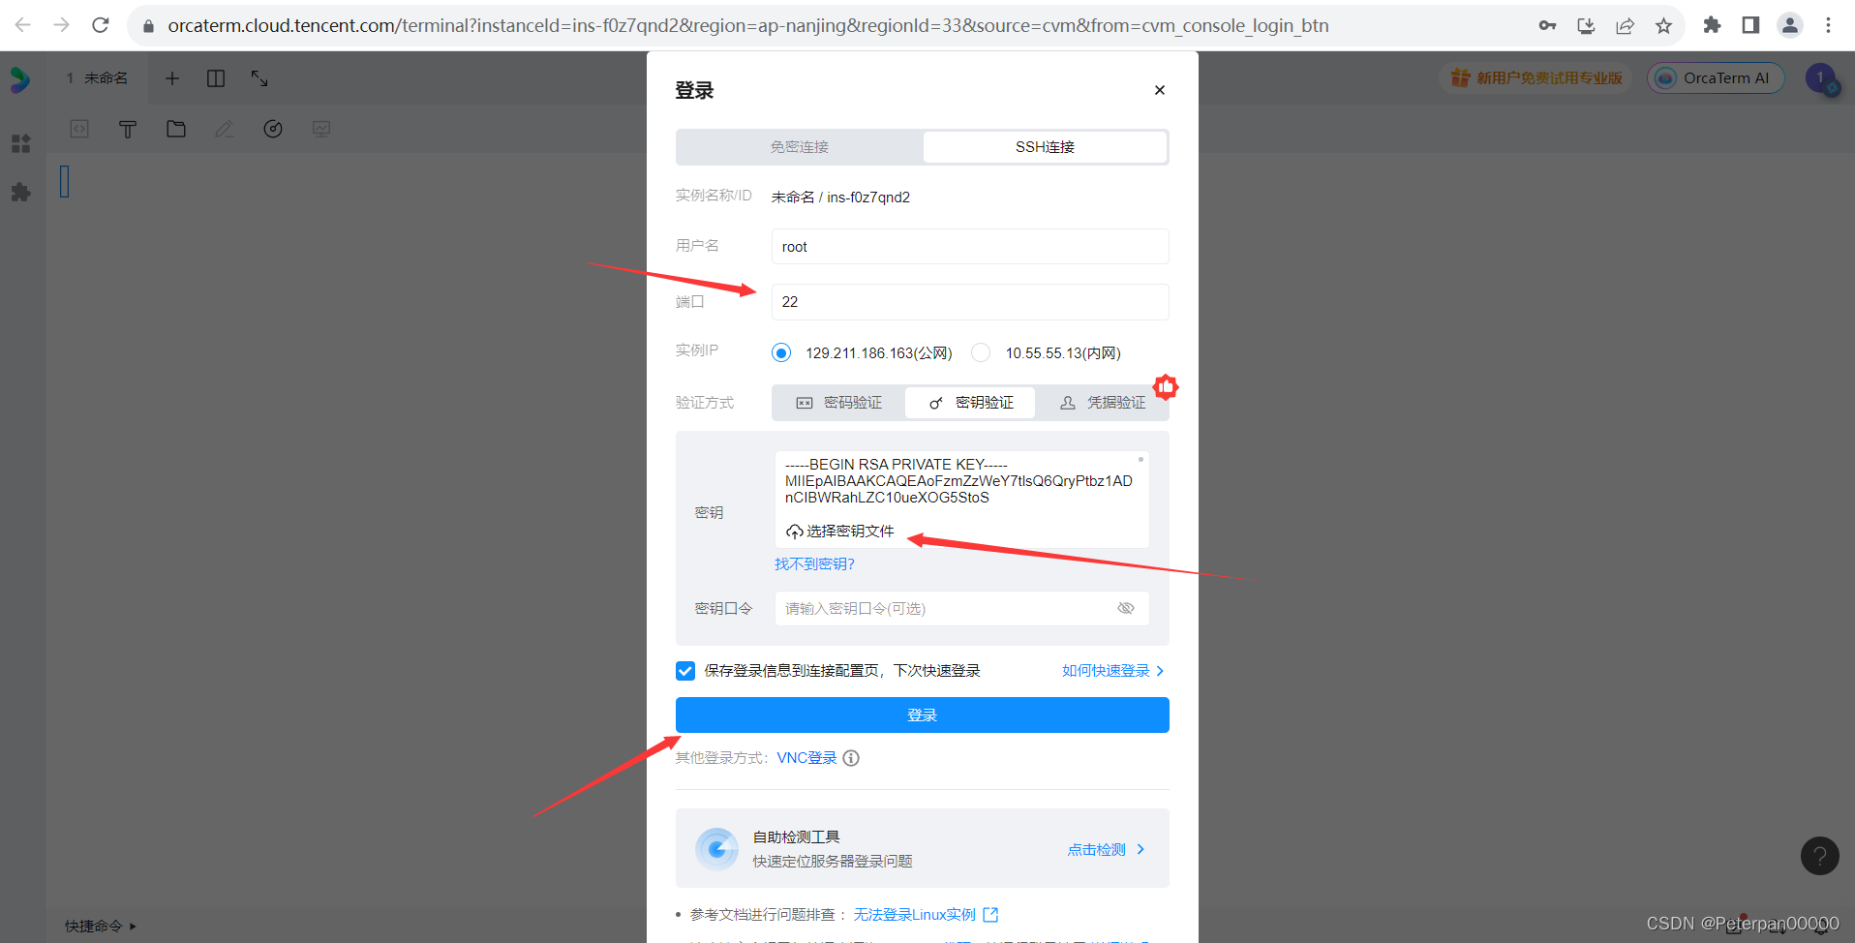Open the plugins puzzle icon in sidebar
Viewport: 1855px width, 943px height.
click(20, 192)
